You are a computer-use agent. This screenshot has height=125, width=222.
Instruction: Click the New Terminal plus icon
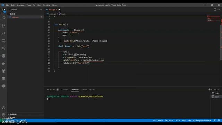(x=209, y=89)
